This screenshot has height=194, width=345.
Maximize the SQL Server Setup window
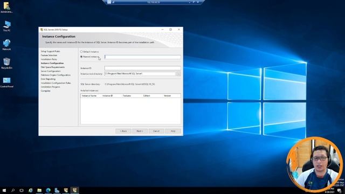pyautogui.click(x=170, y=30)
